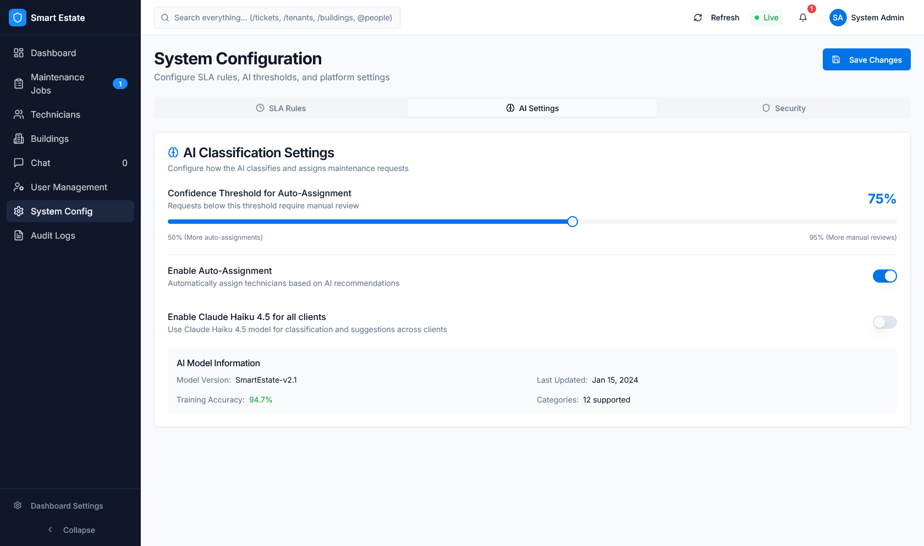
Task: Click the Refresh icon in header
Action: tap(698, 18)
